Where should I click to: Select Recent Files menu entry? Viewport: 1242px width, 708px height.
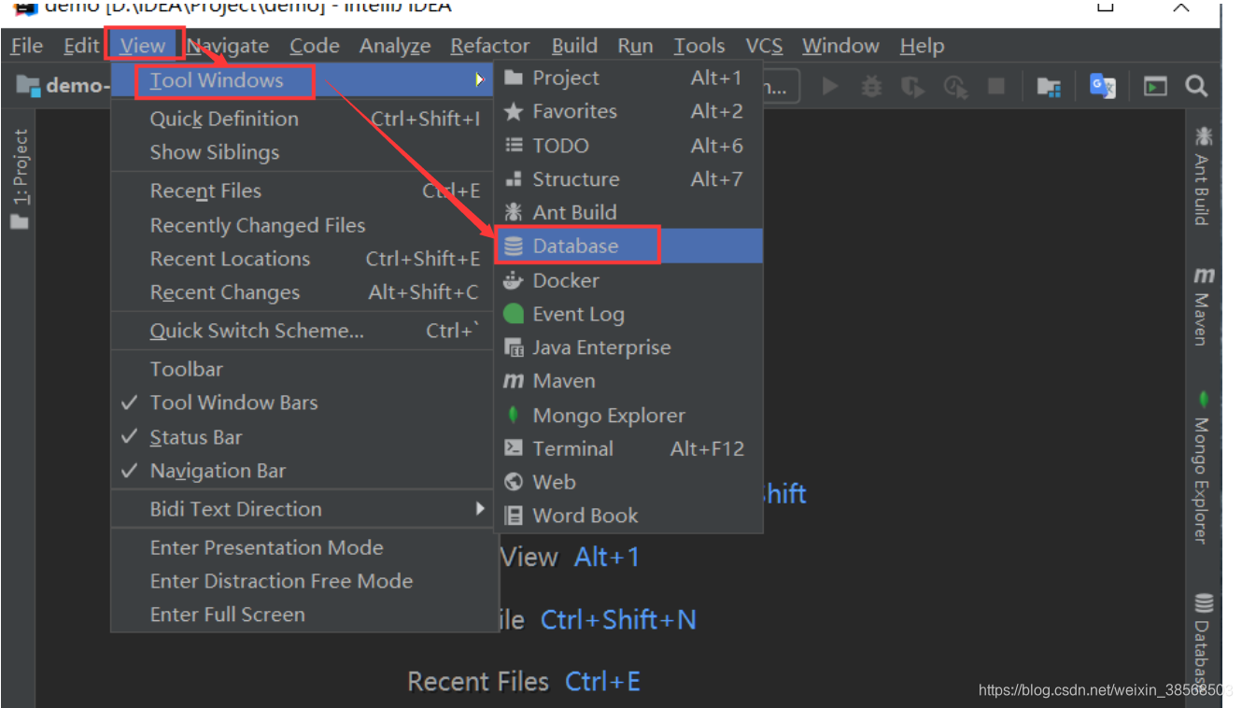(303, 191)
